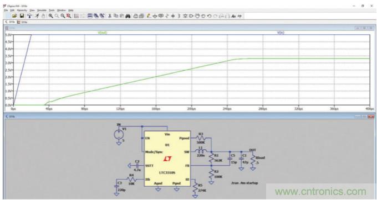Viewport: 377px width, 200px height.
Task: Switch to the second document tab
Action: pyautogui.click(x=23, y=22)
